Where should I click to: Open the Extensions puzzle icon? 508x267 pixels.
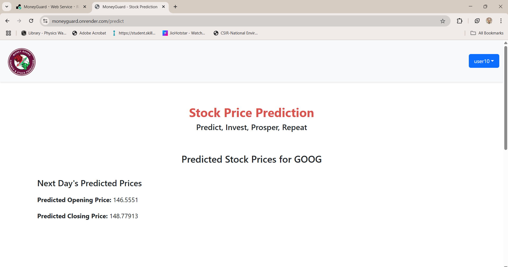[x=460, y=21]
